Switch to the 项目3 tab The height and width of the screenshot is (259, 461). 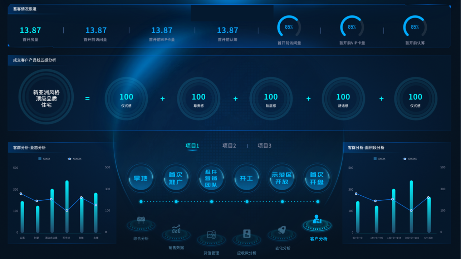point(265,146)
